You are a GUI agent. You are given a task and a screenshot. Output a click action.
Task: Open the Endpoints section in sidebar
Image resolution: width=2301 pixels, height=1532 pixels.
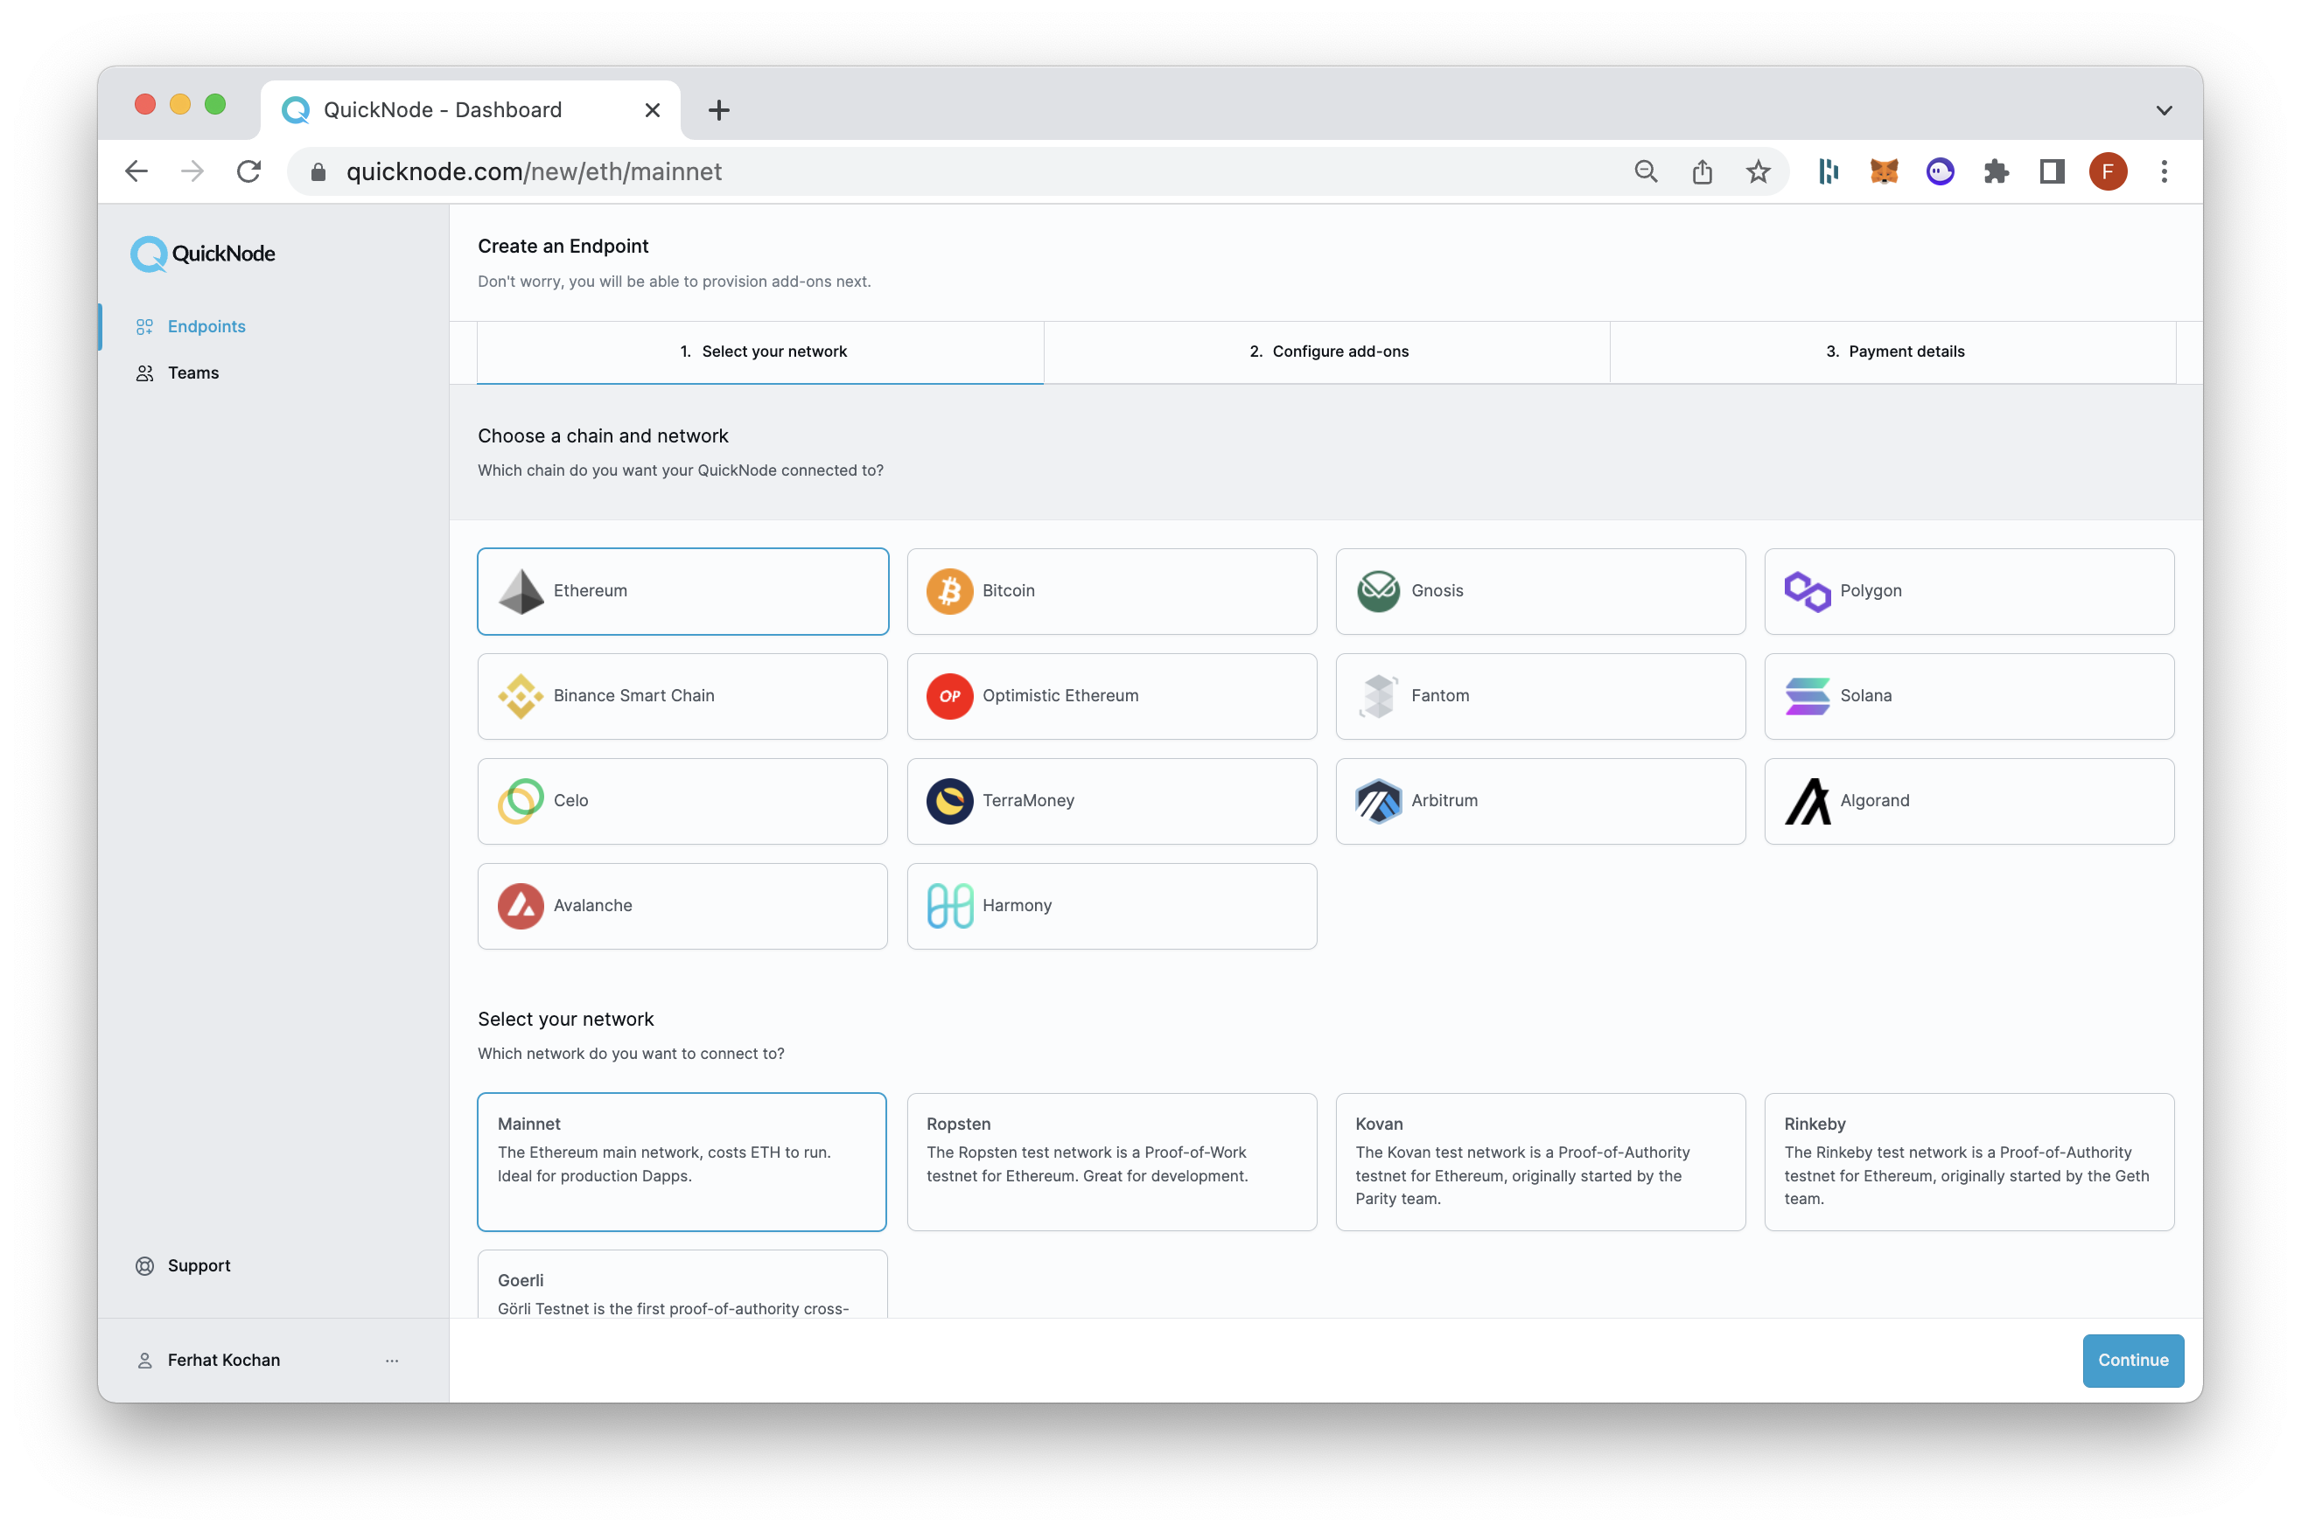tap(206, 326)
